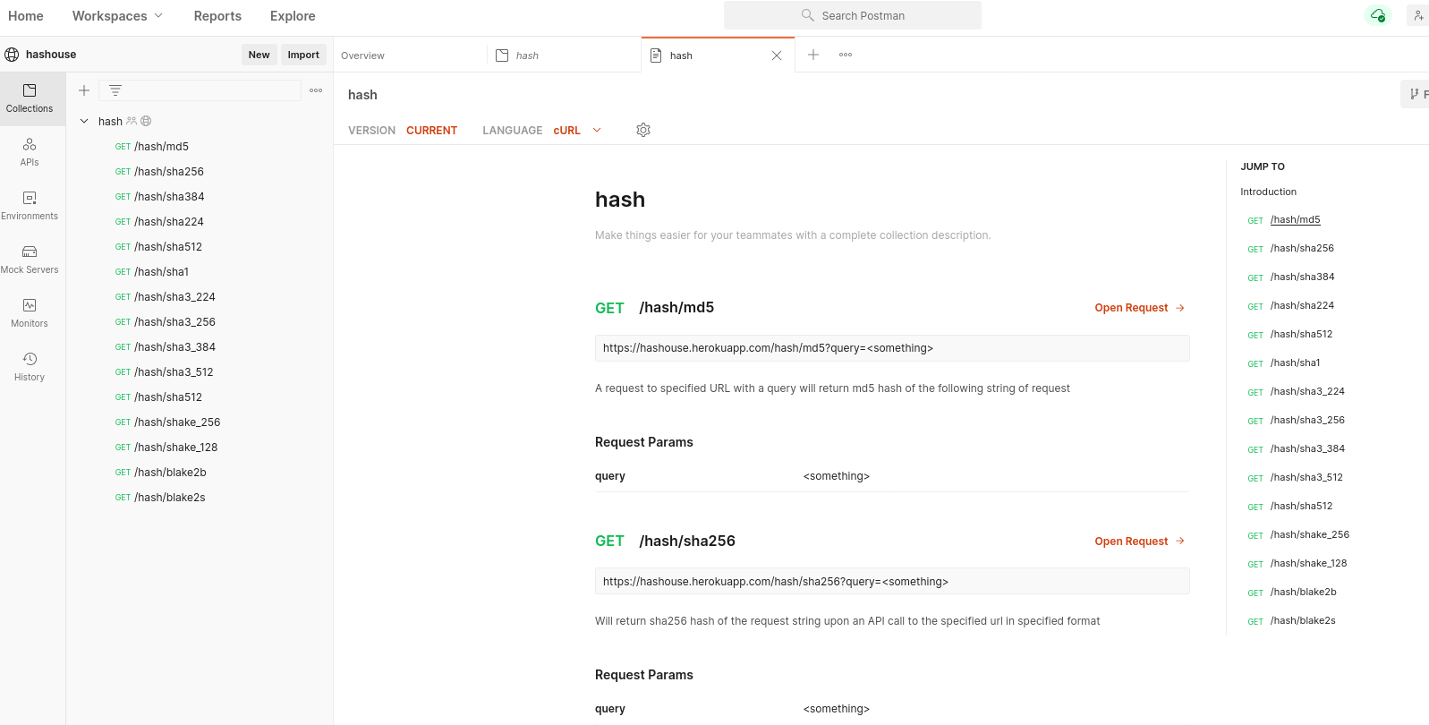Jump to /hash/sha384 in the Jump To list
The image size is (1429, 725).
(1302, 277)
